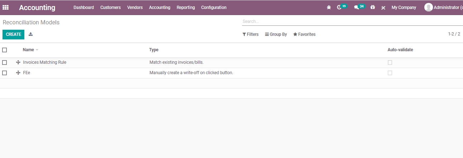This screenshot has width=463, height=158.
Task: Open the apps grid menu icon
Action: point(6,8)
